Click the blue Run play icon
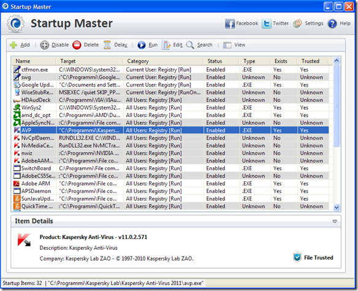 pyautogui.click(x=142, y=45)
